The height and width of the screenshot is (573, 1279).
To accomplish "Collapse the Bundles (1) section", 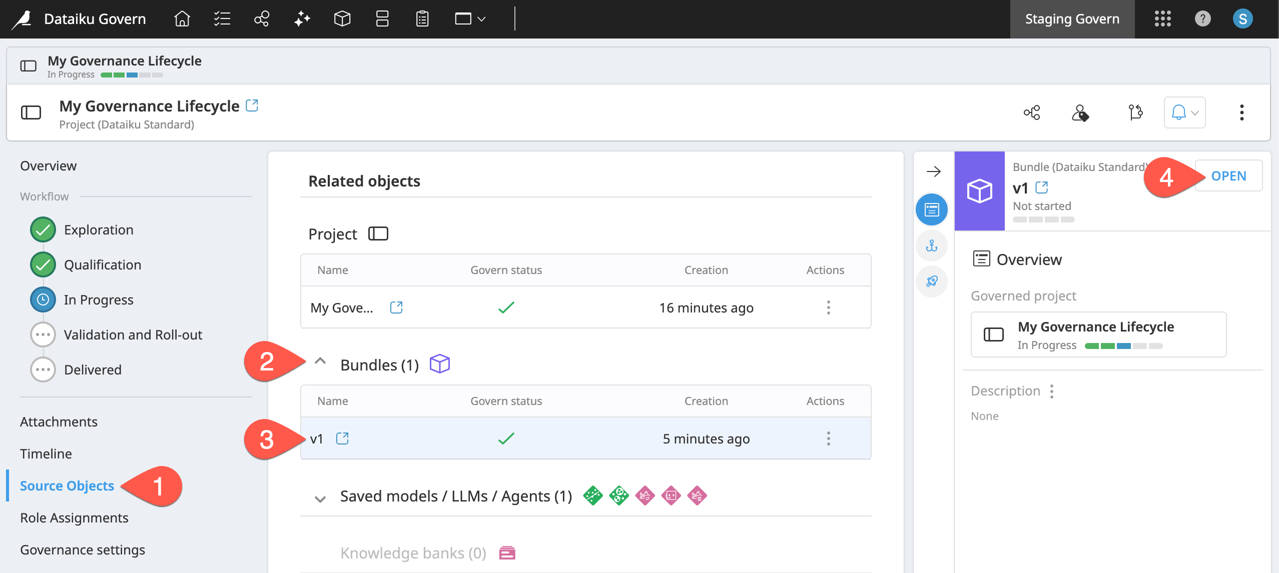I will click(x=320, y=361).
